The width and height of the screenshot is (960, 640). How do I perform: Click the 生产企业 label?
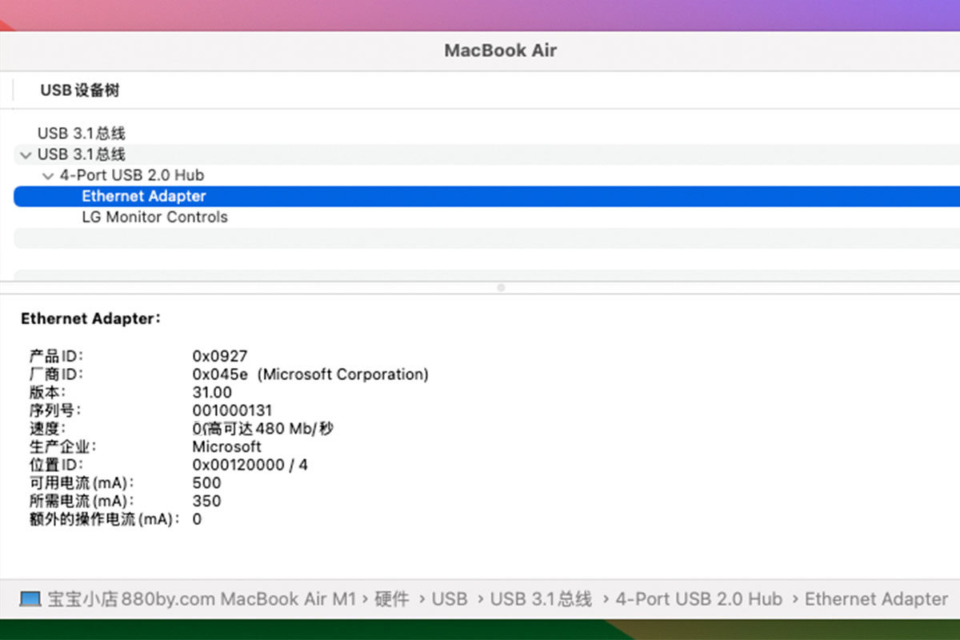(64, 447)
